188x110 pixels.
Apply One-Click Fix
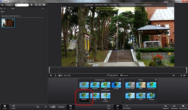tap(112, 75)
